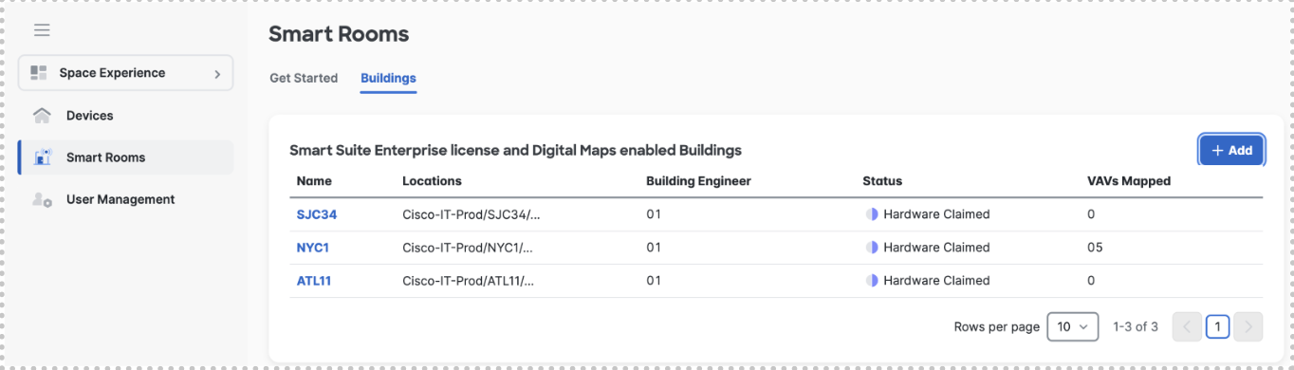The height and width of the screenshot is (370, 1294).
Task: Click the Smart Rooms sidebar icon
Action: [42, 157]
